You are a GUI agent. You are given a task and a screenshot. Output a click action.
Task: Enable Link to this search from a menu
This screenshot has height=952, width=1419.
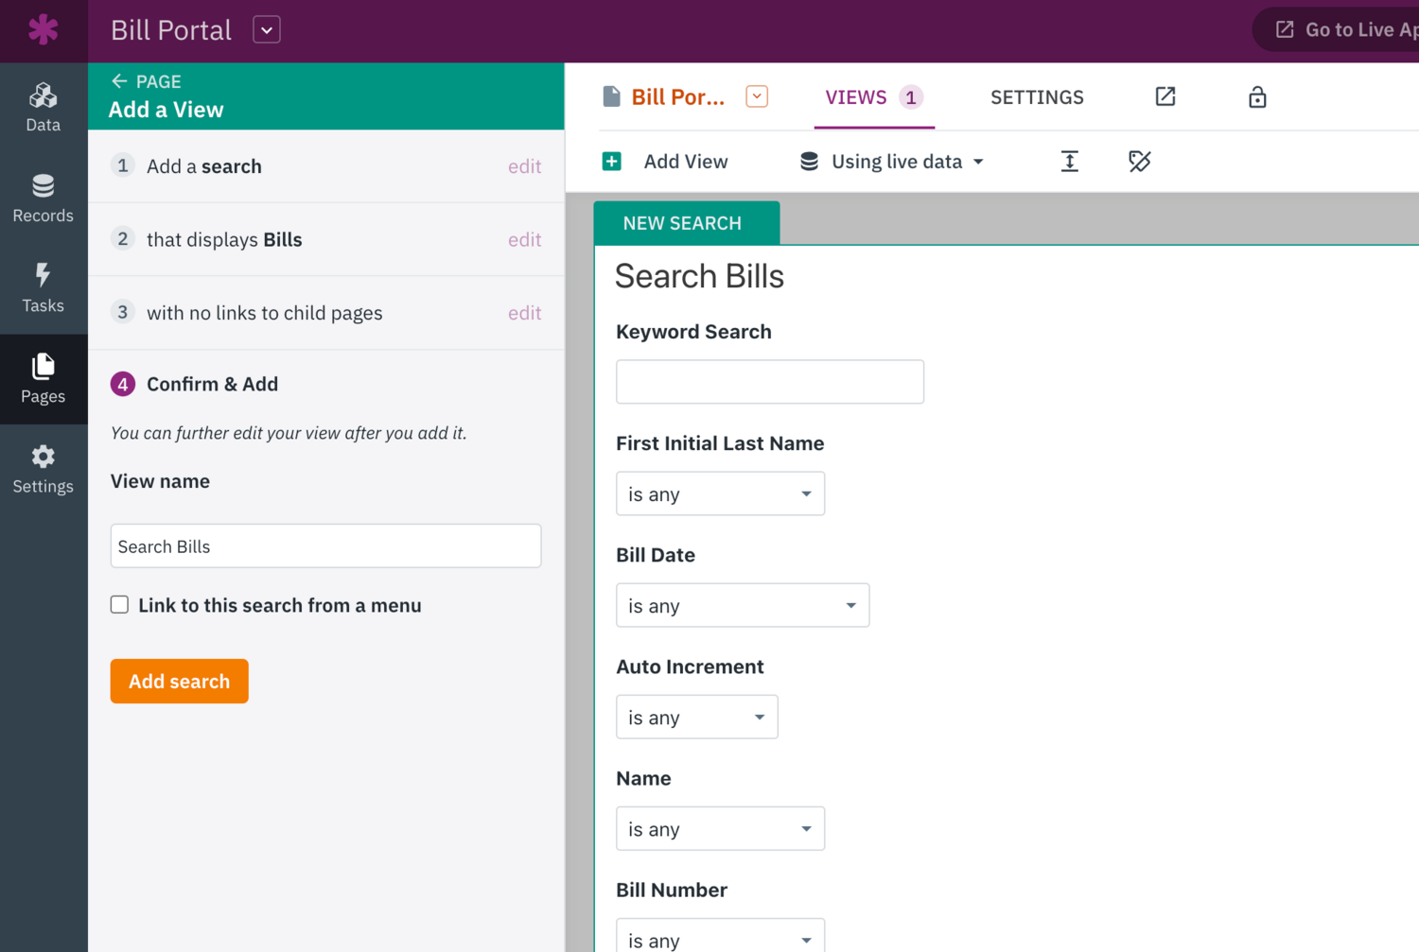click(119, 604)
